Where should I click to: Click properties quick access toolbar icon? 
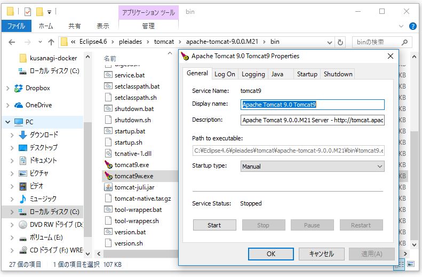(x=27, y=12)
